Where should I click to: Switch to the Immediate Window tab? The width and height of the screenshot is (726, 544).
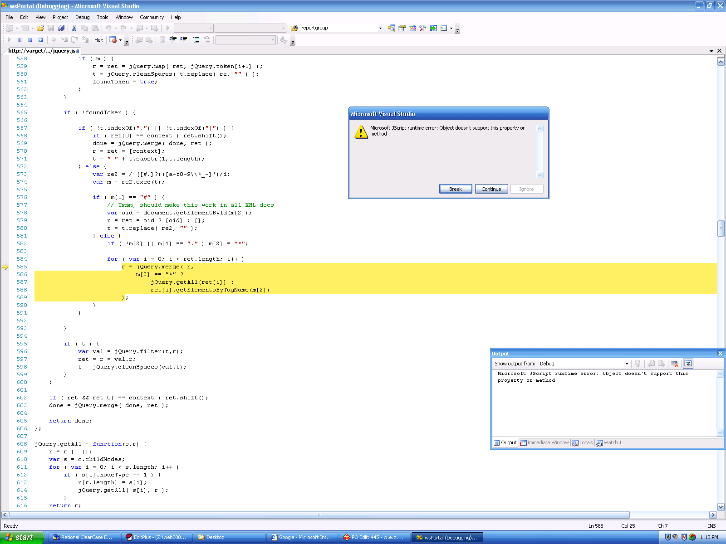544,442
